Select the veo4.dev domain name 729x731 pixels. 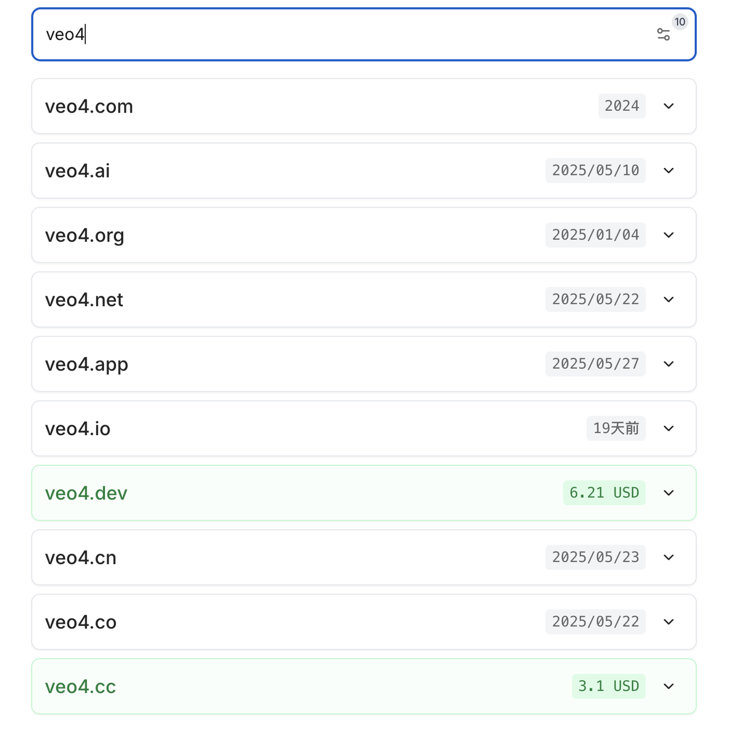coord(86,493)
